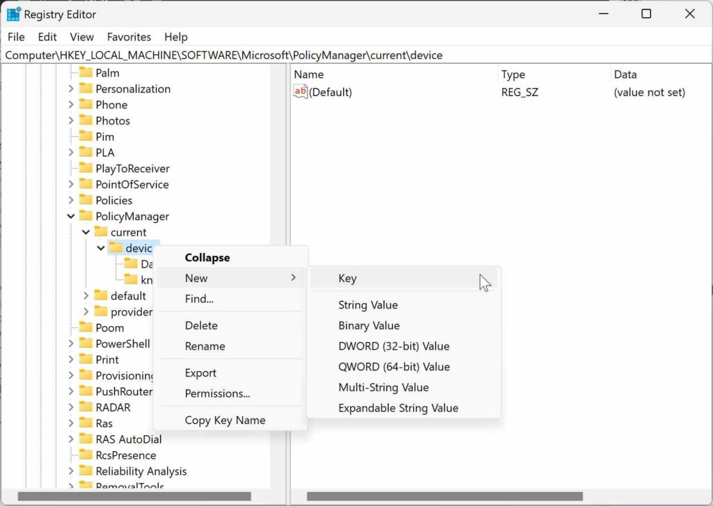The image size is (713, 506).
Task: Select the device folder icon
Action: (116, 247)
